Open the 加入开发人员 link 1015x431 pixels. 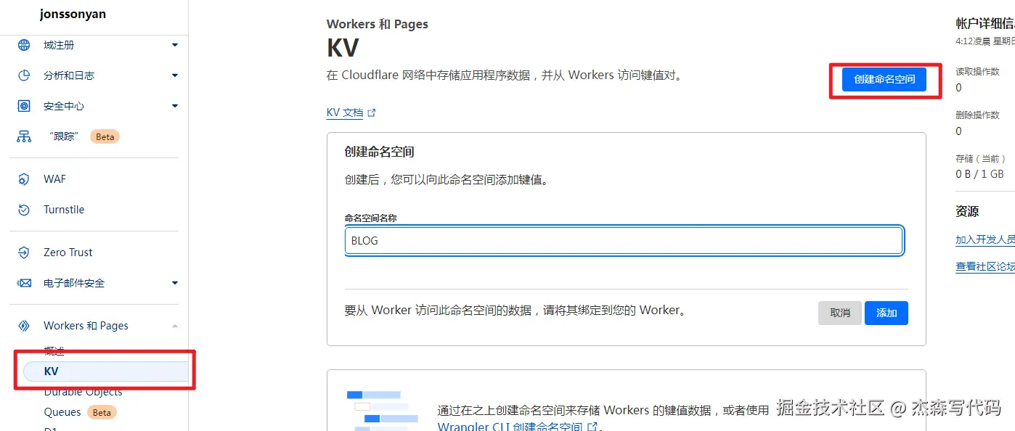click(x=985, y=239)
